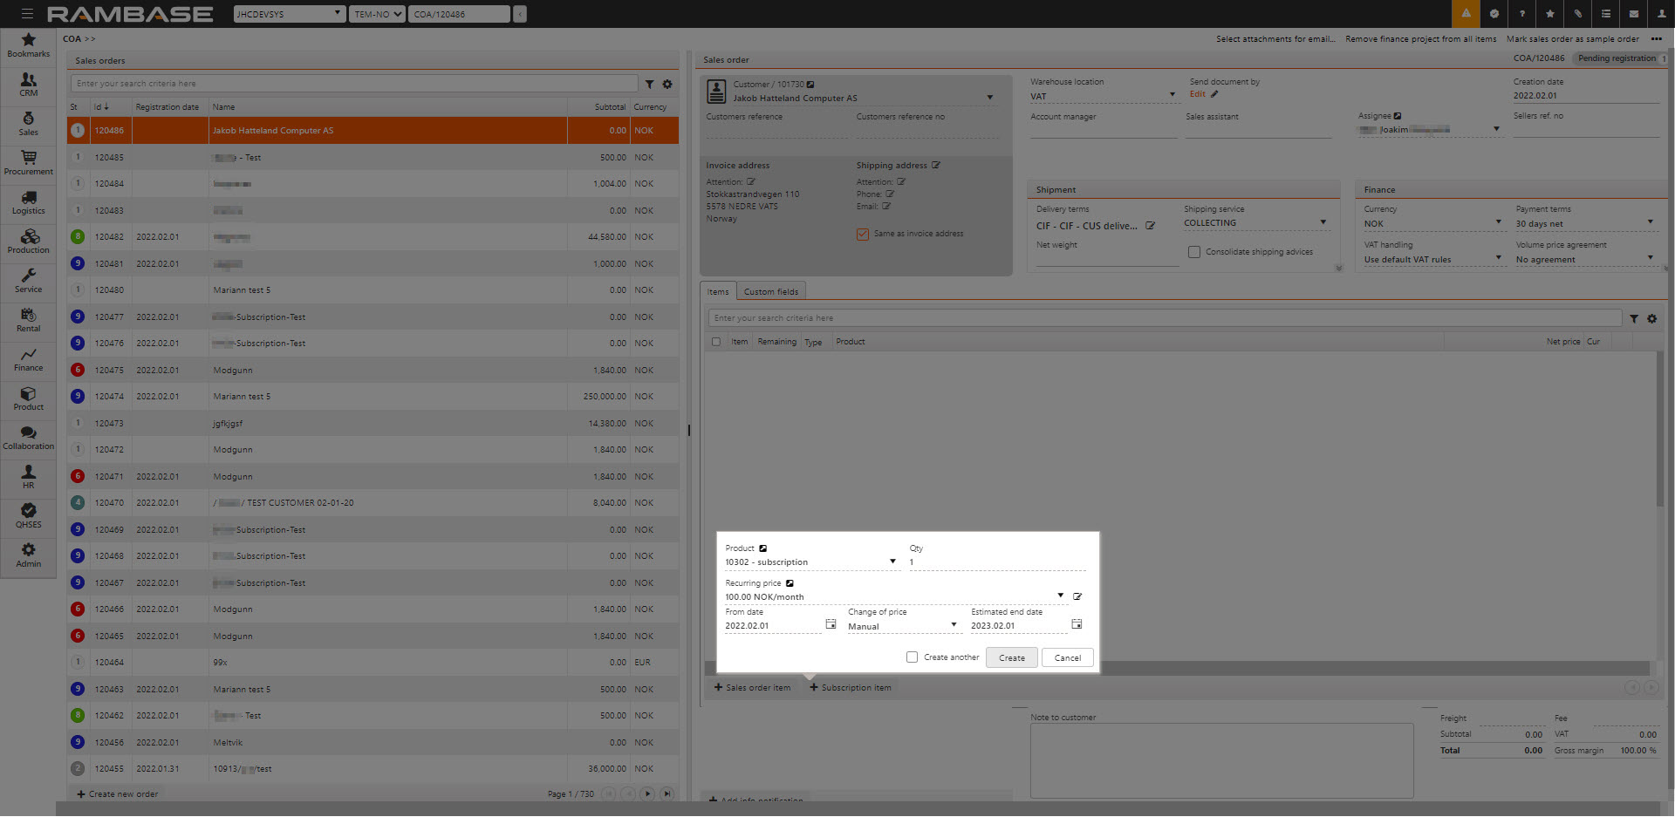Open the Recurring price dropdown

pos(1060,596)
